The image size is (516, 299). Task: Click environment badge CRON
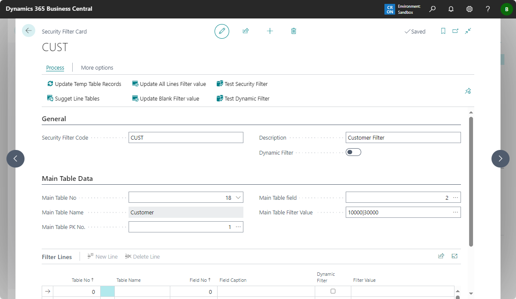(390, 9)
